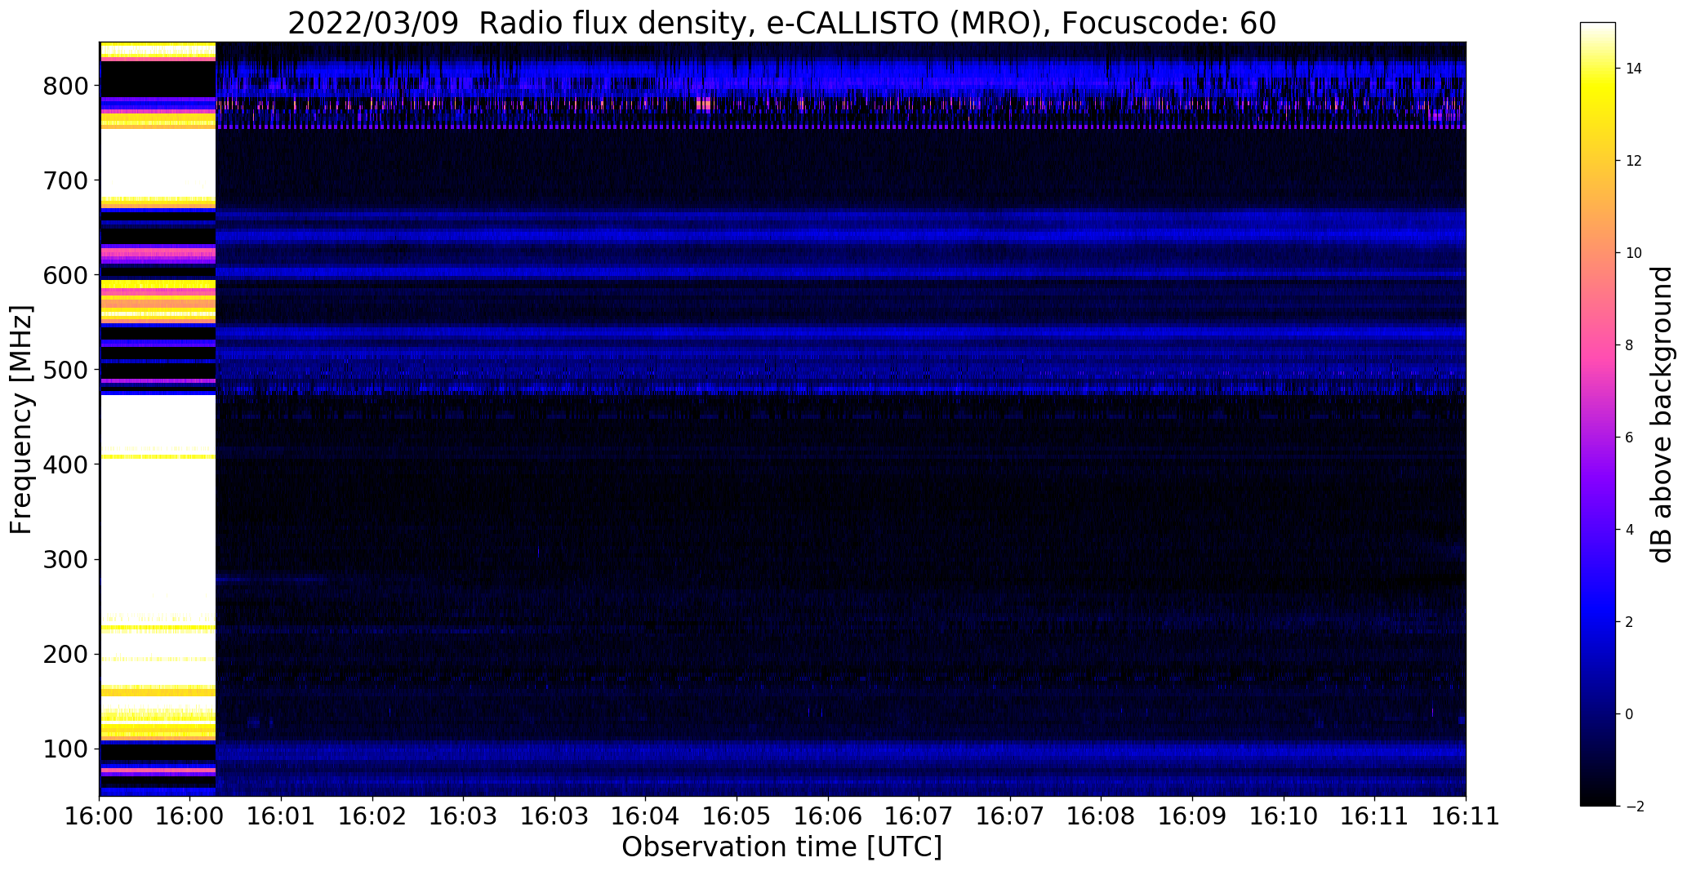1687x871 pixels.
Task: Click the 200 frequency tick label
Action: [64, 654]
